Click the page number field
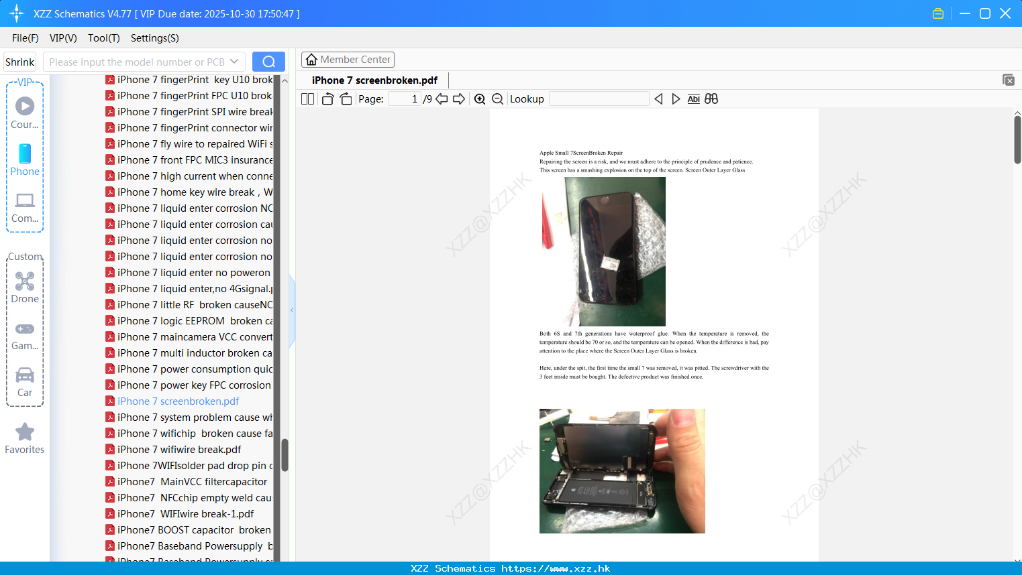 pyautogui.click(x=405, y=99)
